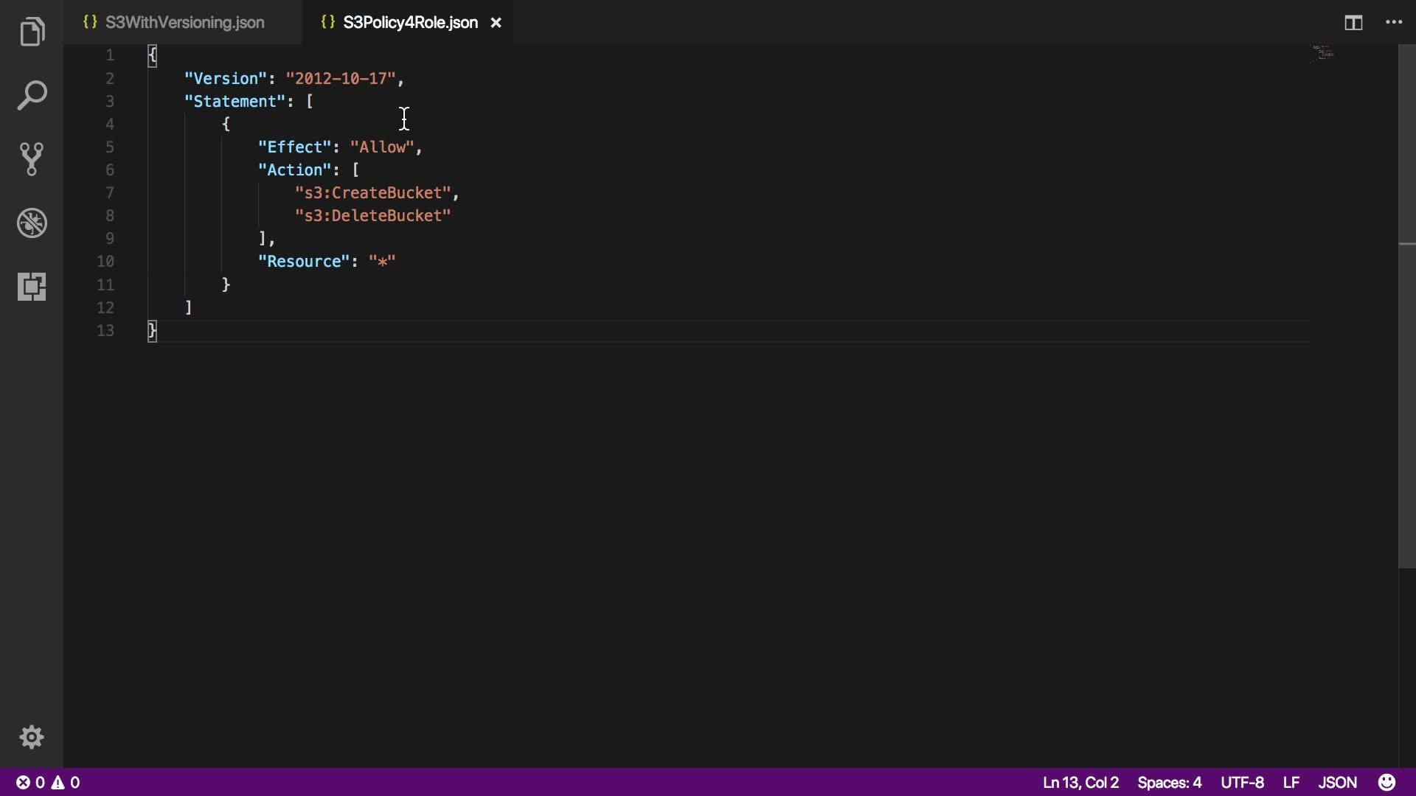Select encoding via UTF-8 indicator
The height and width of the screenshot is (796, 1416).
(1242, 782)
